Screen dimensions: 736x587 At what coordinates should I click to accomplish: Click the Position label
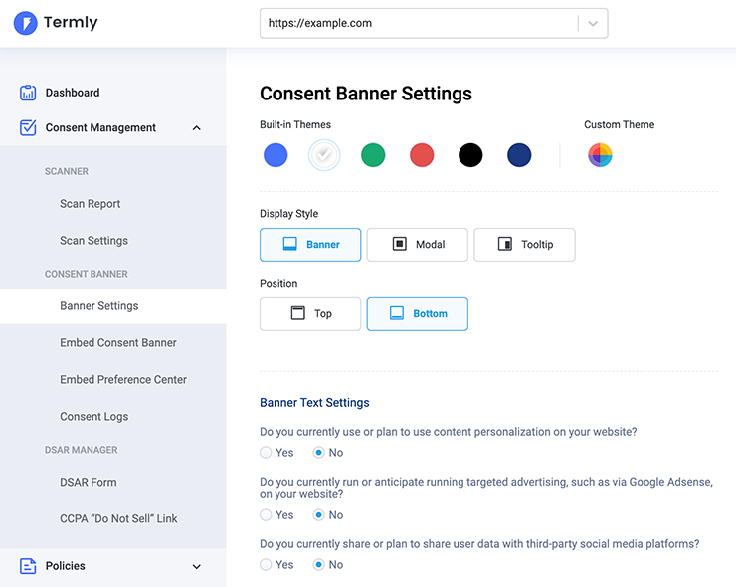(278, 284)
